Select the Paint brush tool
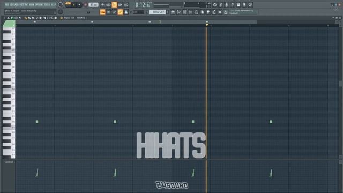Screen dimensions: 343x193 point(29,18)
